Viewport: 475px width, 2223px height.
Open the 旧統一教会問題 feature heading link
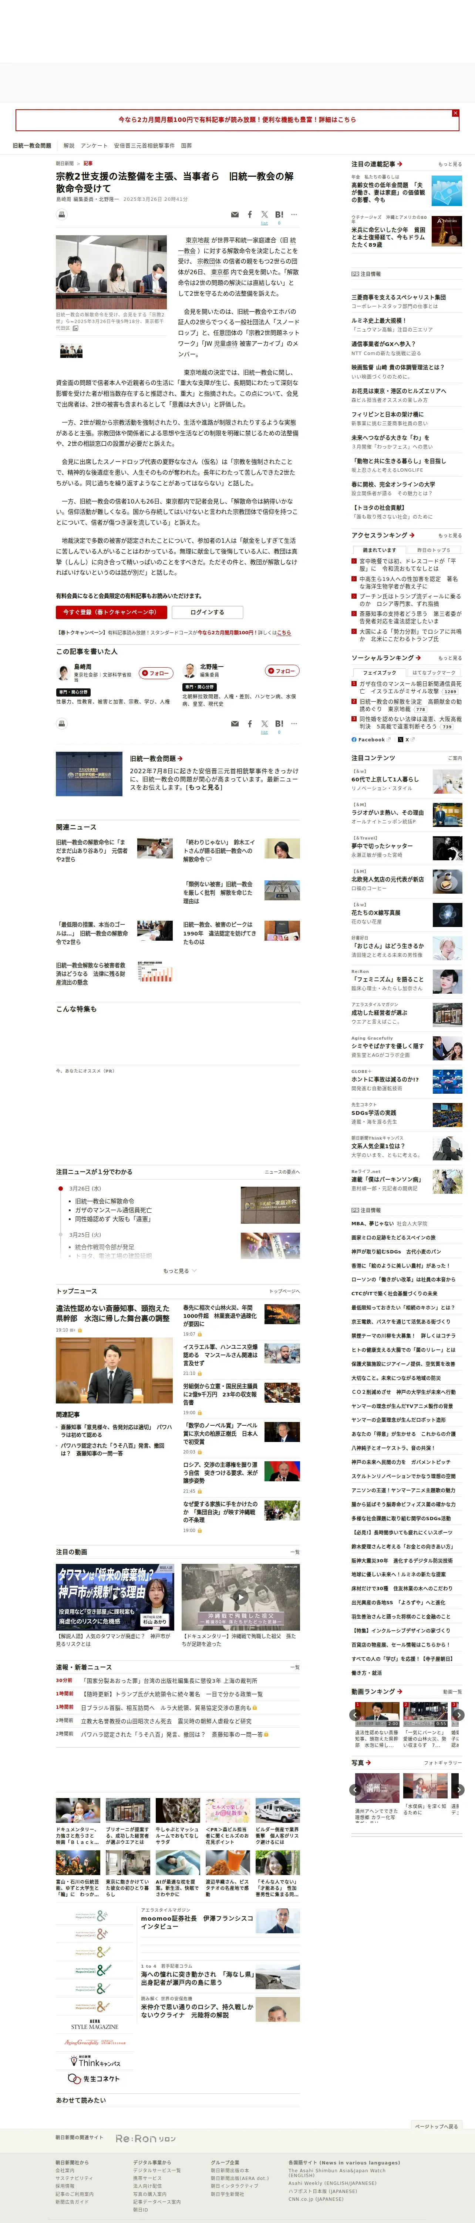pos(156,758)
